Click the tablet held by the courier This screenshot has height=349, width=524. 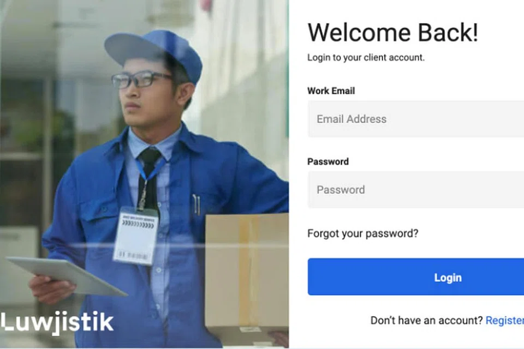66,276
